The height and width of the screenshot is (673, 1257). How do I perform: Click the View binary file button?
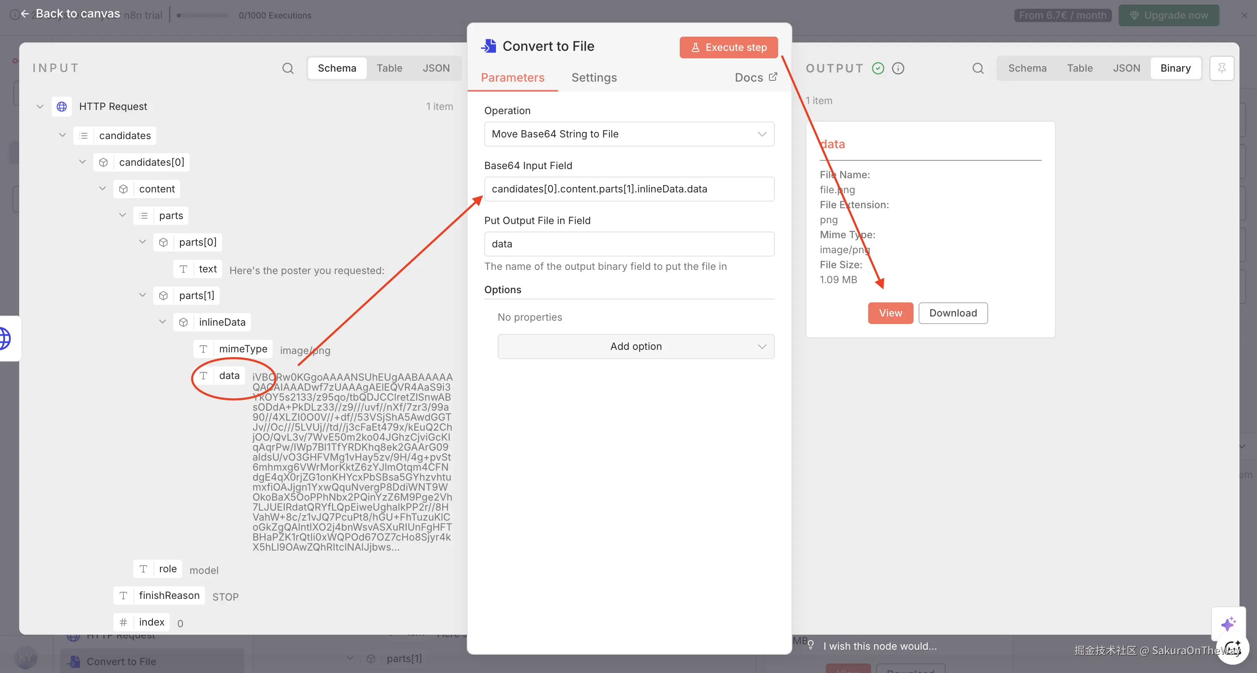pyautogui.click(x=890, y=313)
